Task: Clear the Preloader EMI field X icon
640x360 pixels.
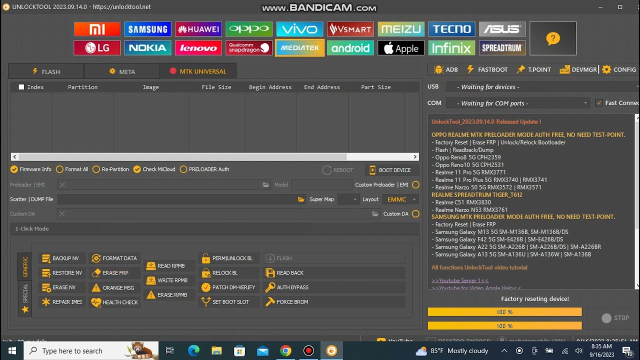Action: pyautogui.click(x=62, y=185)
